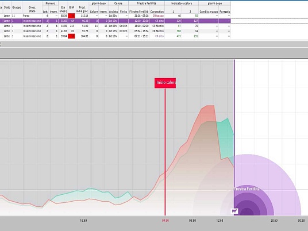Image resolution: width=308 pixels, height=231 pixels.
Task: Click the 20:50 time axis label
Action: [274, 221]
